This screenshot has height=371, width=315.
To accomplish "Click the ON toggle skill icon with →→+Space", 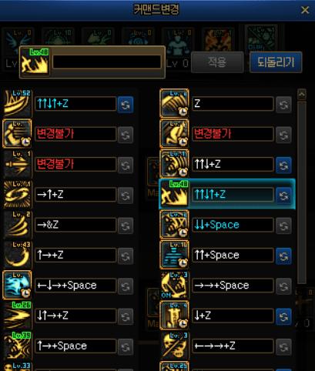I will click(174, 285).
